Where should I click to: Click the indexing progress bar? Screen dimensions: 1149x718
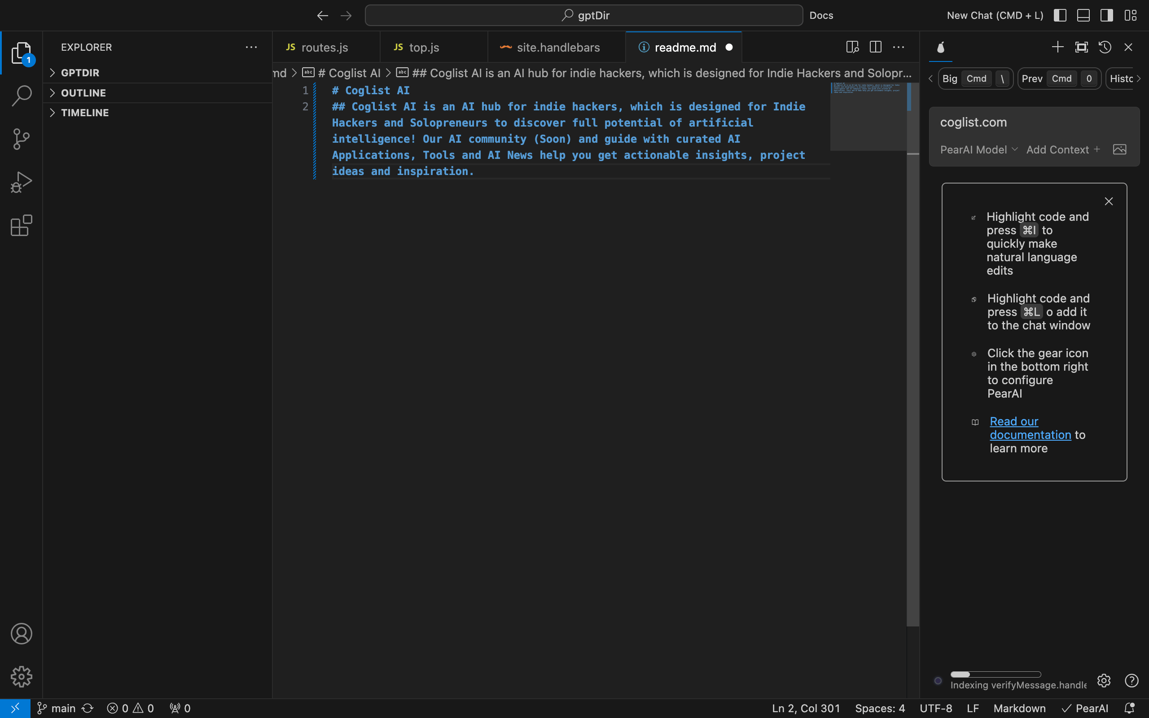click(996, 674)
